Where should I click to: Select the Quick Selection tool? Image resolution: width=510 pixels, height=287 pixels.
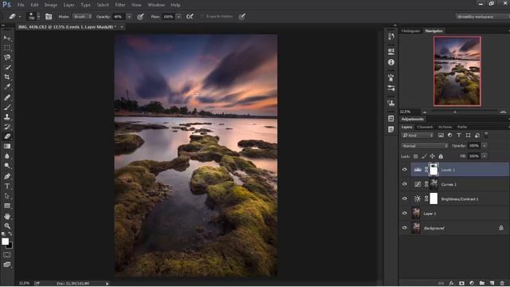pyautogui.click(x=7, y=67)
